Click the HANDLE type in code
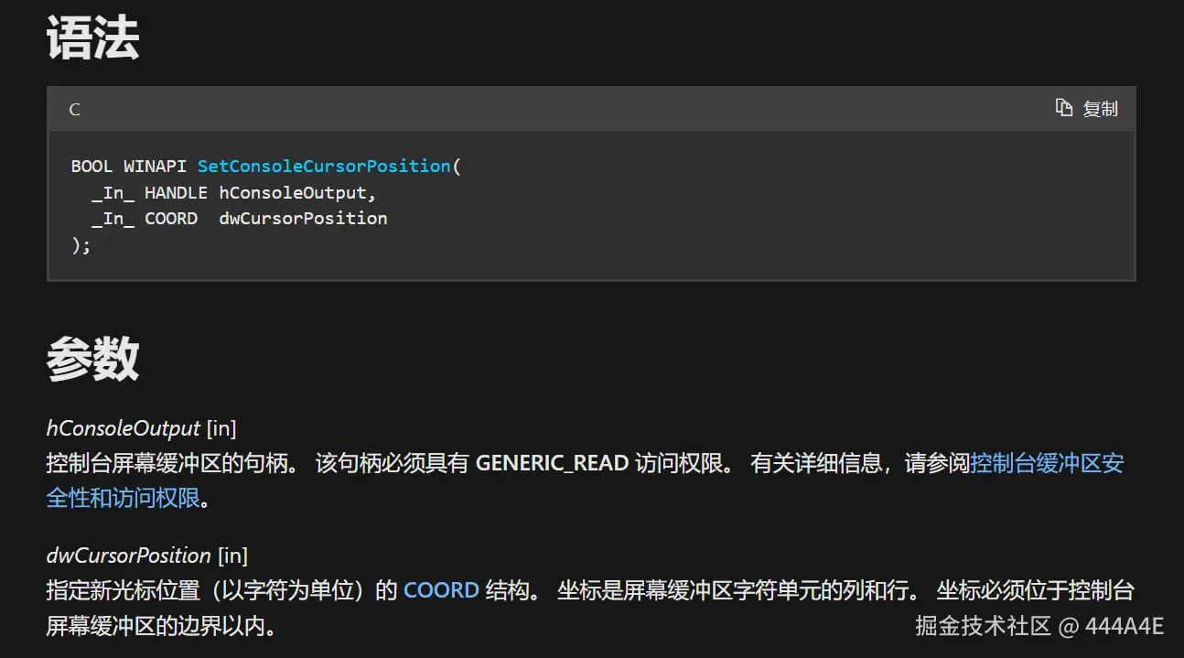The image size is (1184, 658). point(176,193)
